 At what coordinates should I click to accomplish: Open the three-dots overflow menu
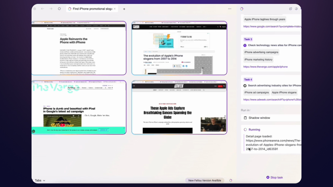tap(230, 9)
